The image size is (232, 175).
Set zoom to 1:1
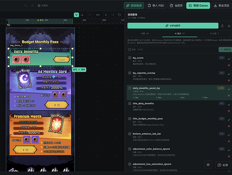coord(113,15)
